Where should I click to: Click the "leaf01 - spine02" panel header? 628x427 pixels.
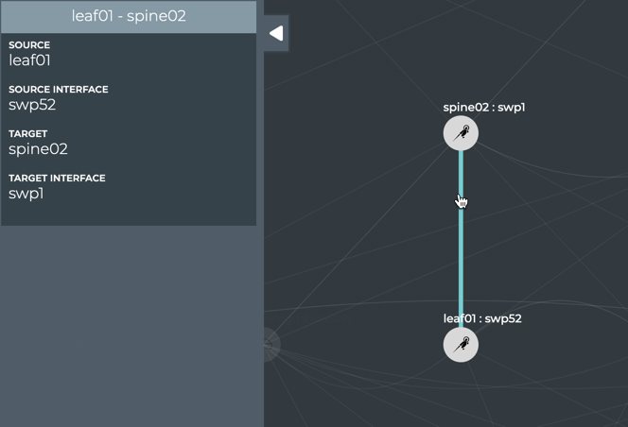tap(129, 16)
